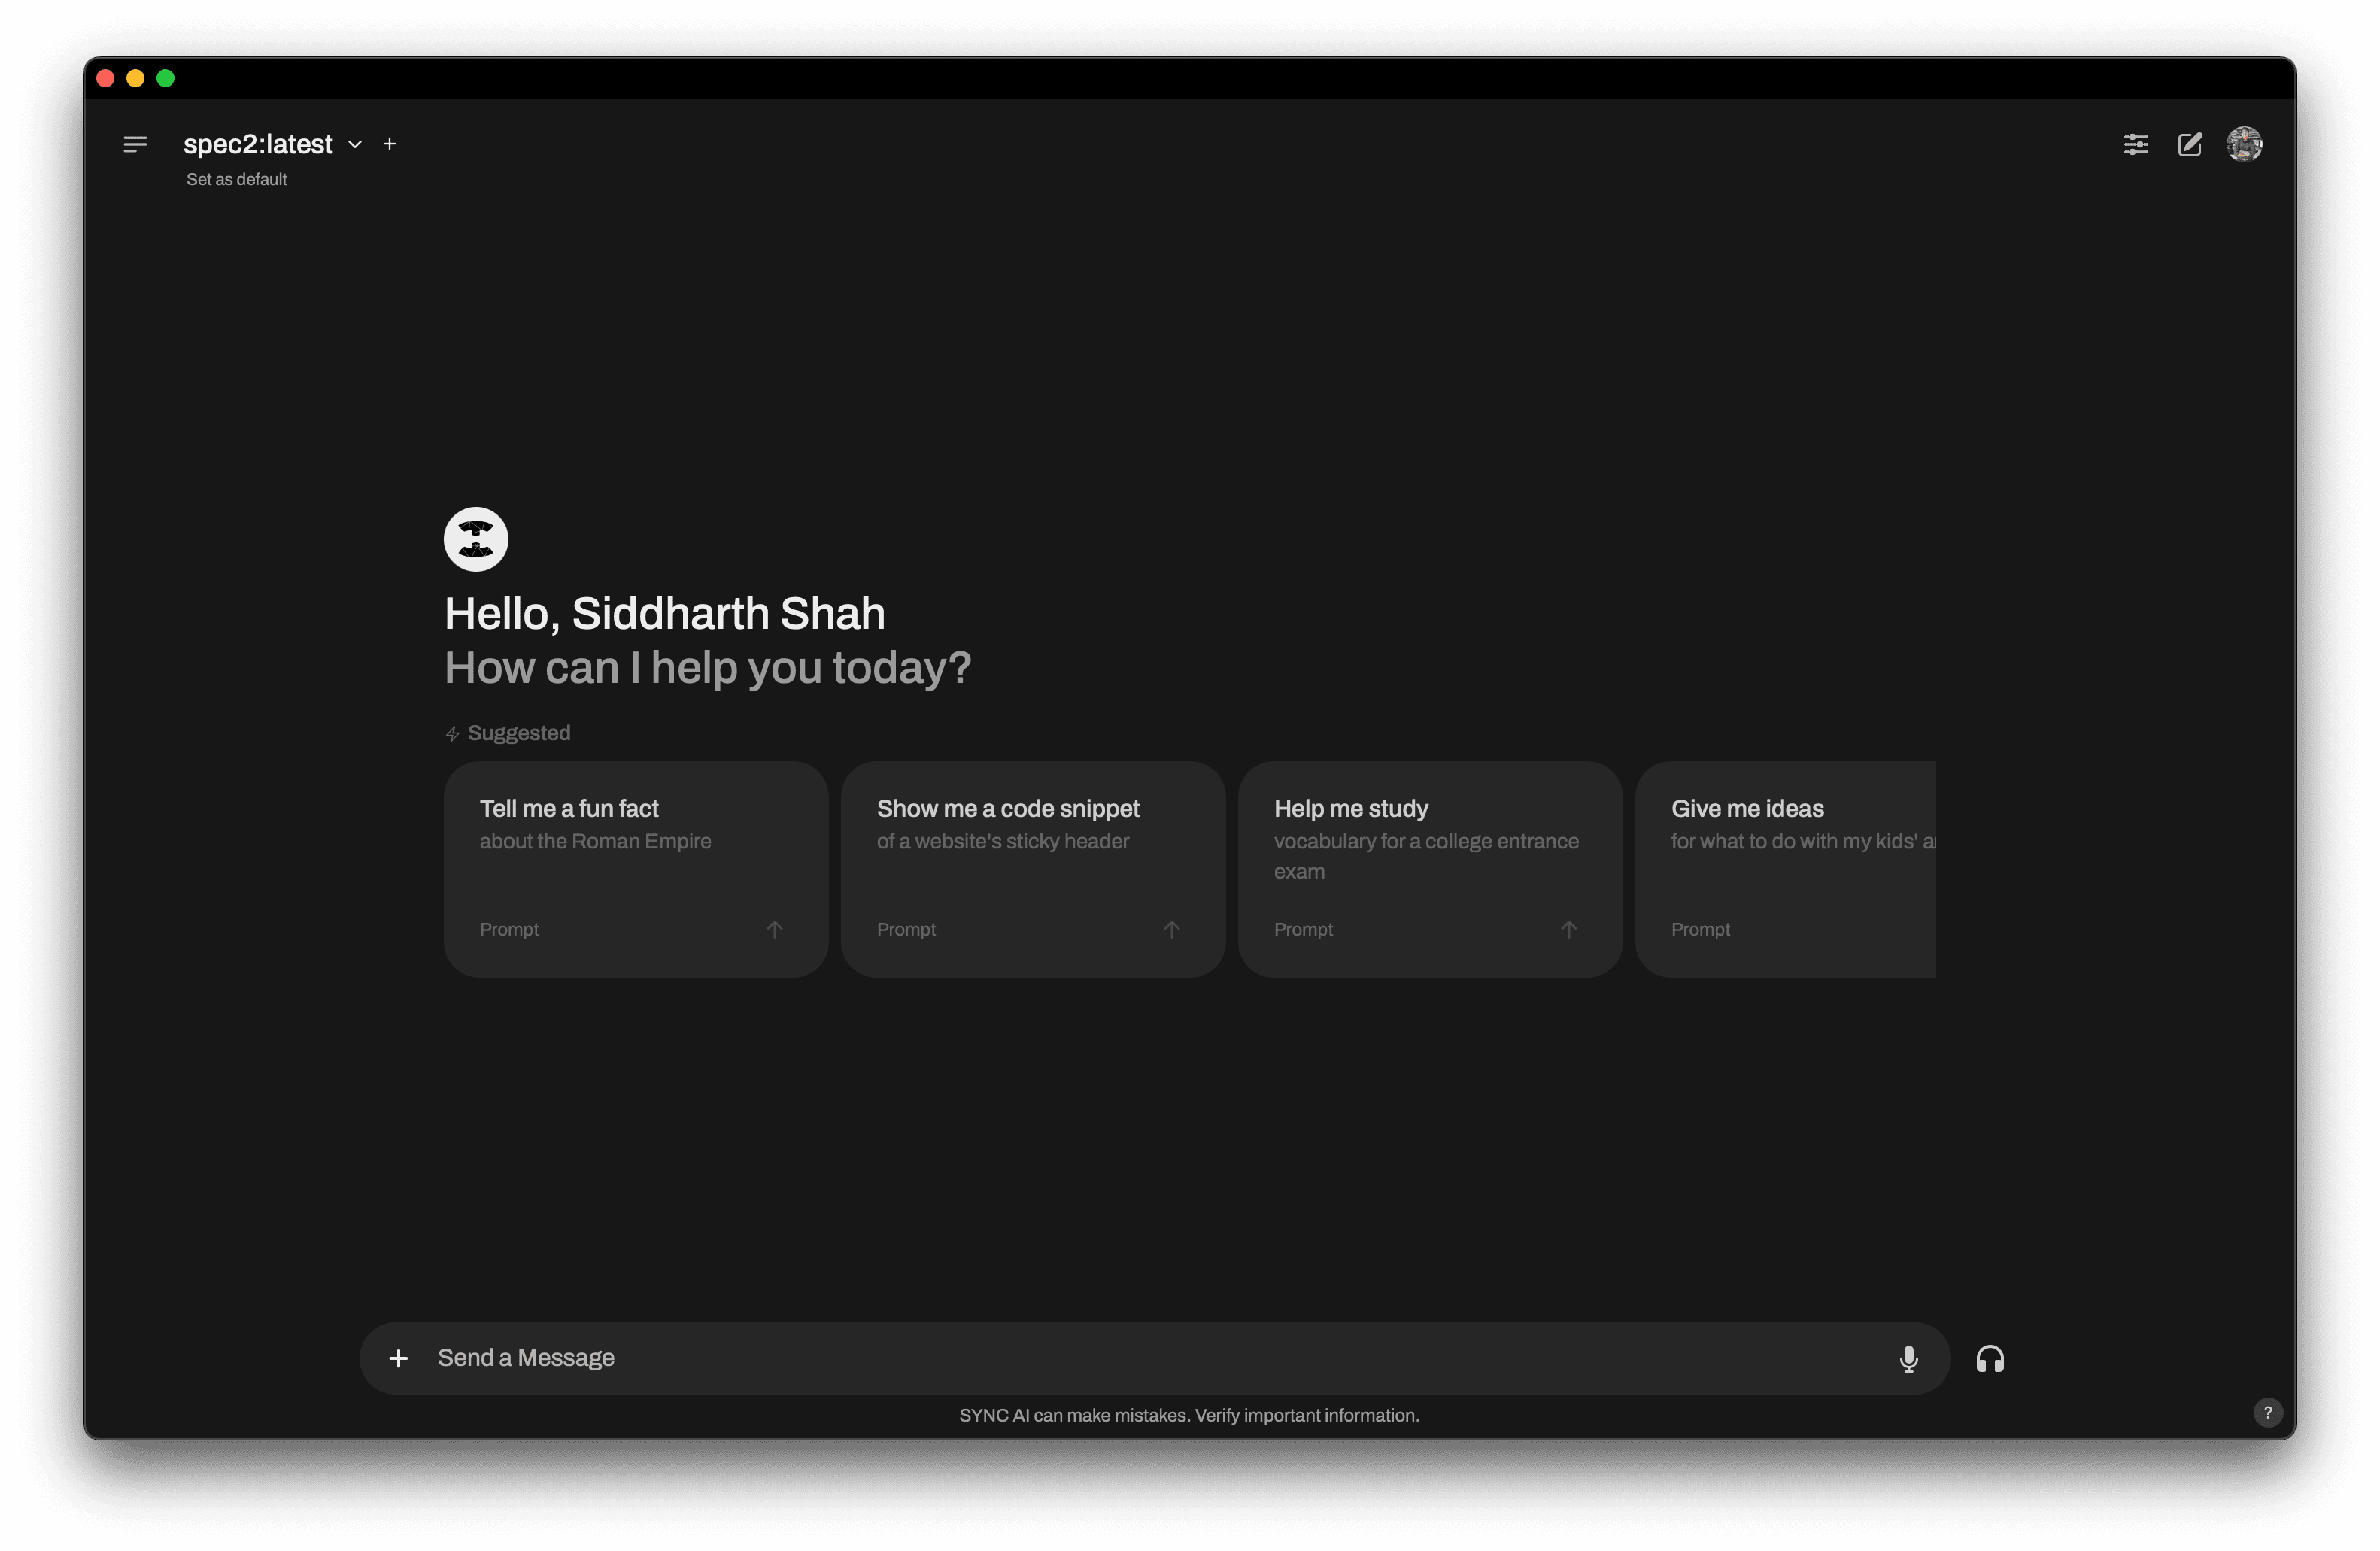Screen dimensions: 2380x1551
Task: Click 'Set as default' link below model name
Action: point(236,179)
